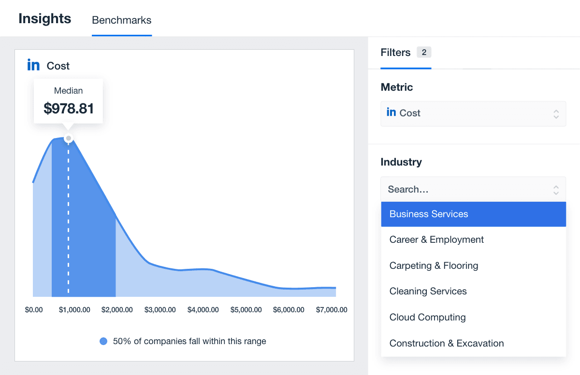This screenshot has height=375, width=580.
Task: Open the Metric Cost dropdown arrows
Action: click(556, 114)
